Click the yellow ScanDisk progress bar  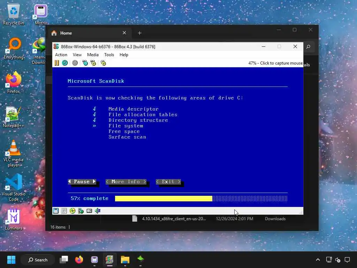tap(164, 199)
